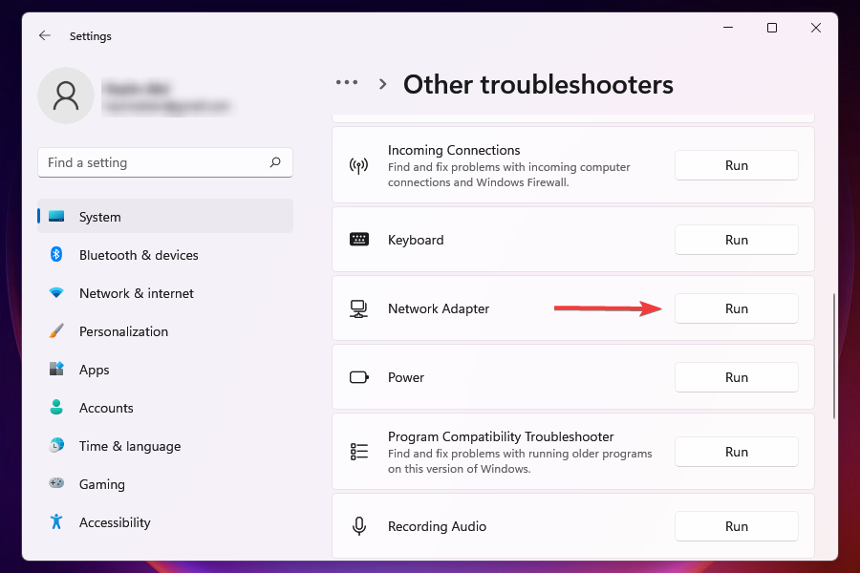
Task: Click the Apps icon in sidebar
Action: point(56,369)
